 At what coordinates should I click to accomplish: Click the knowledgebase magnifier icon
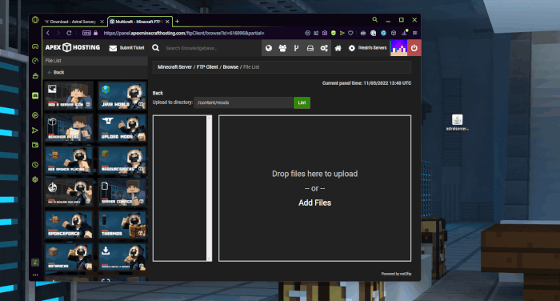(x=156, y=48)
